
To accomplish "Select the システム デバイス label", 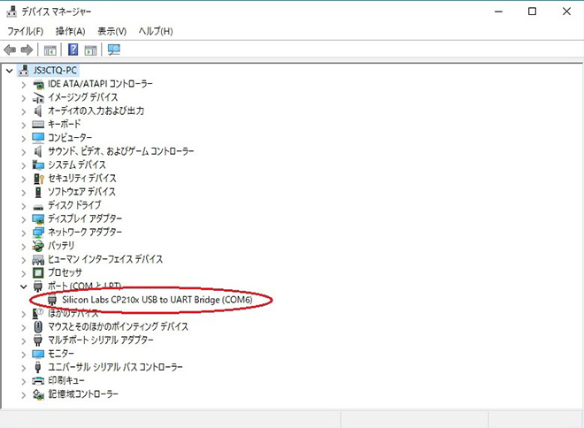I will click(x=77, y=164).
